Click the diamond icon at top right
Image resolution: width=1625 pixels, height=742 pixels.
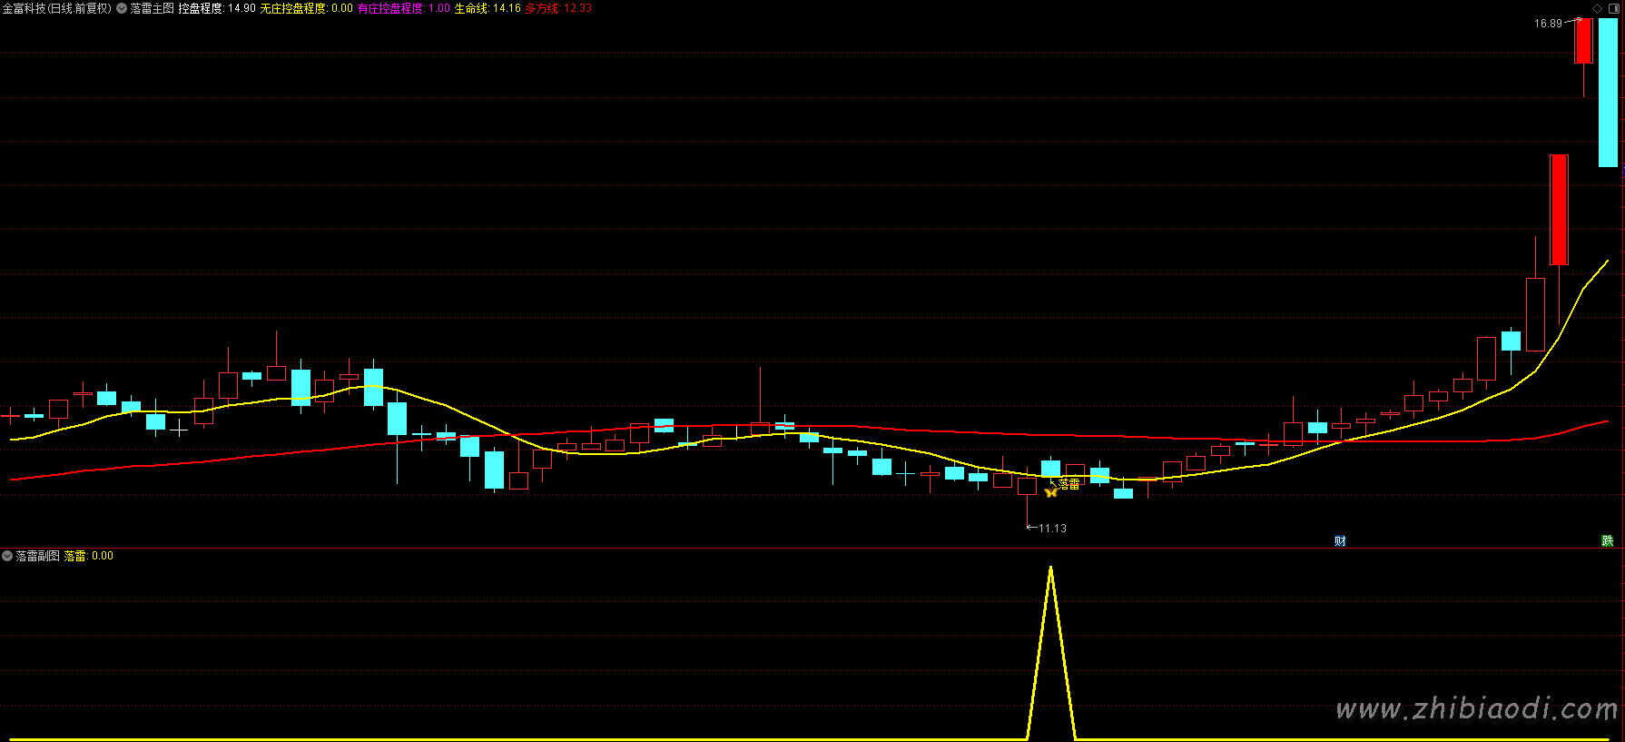click(1597, 8)
